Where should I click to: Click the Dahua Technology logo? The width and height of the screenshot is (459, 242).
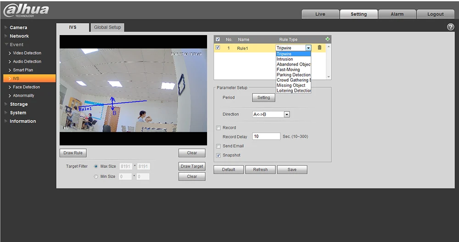tap(26, 10)
